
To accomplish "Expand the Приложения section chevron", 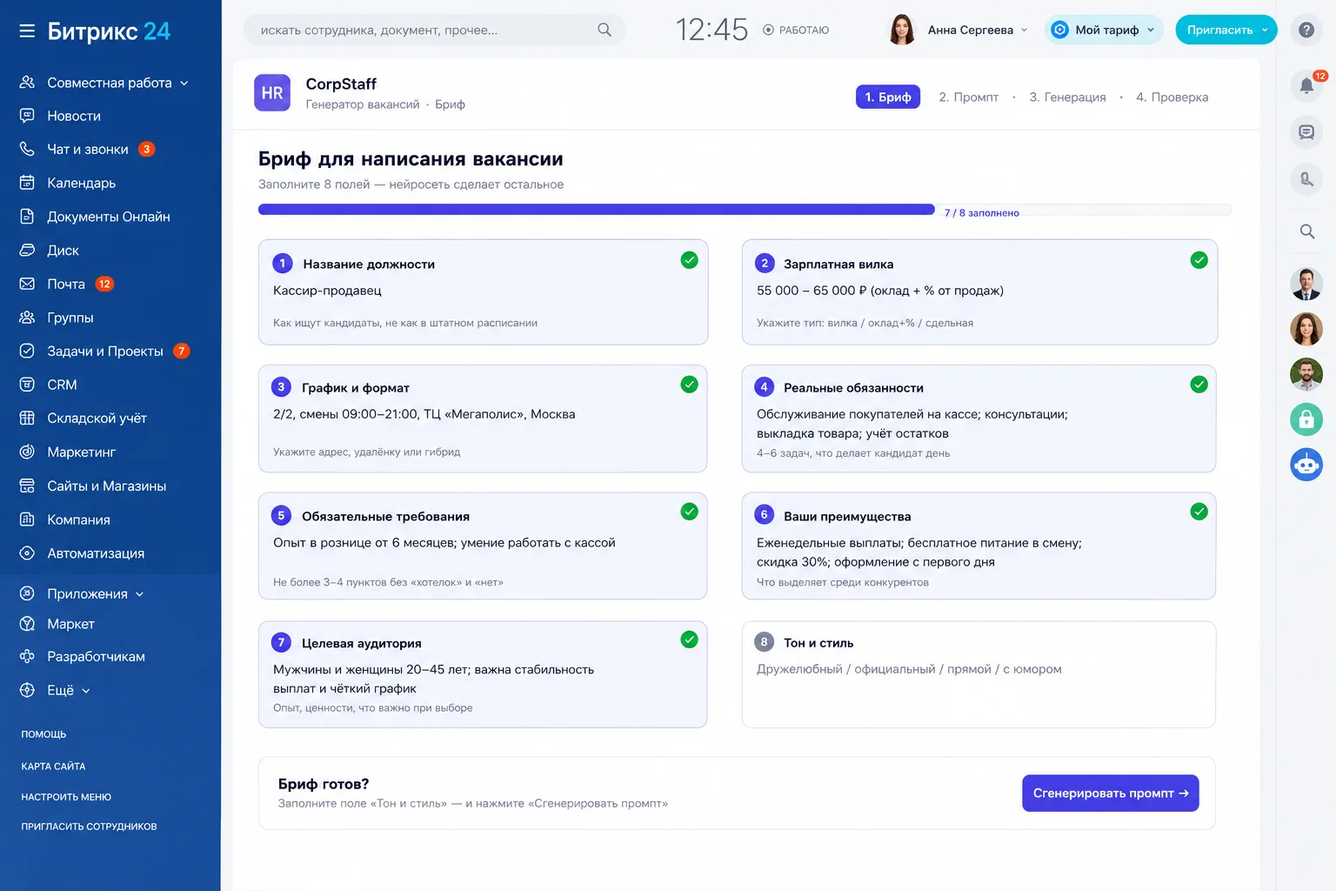I will (140, 594).
